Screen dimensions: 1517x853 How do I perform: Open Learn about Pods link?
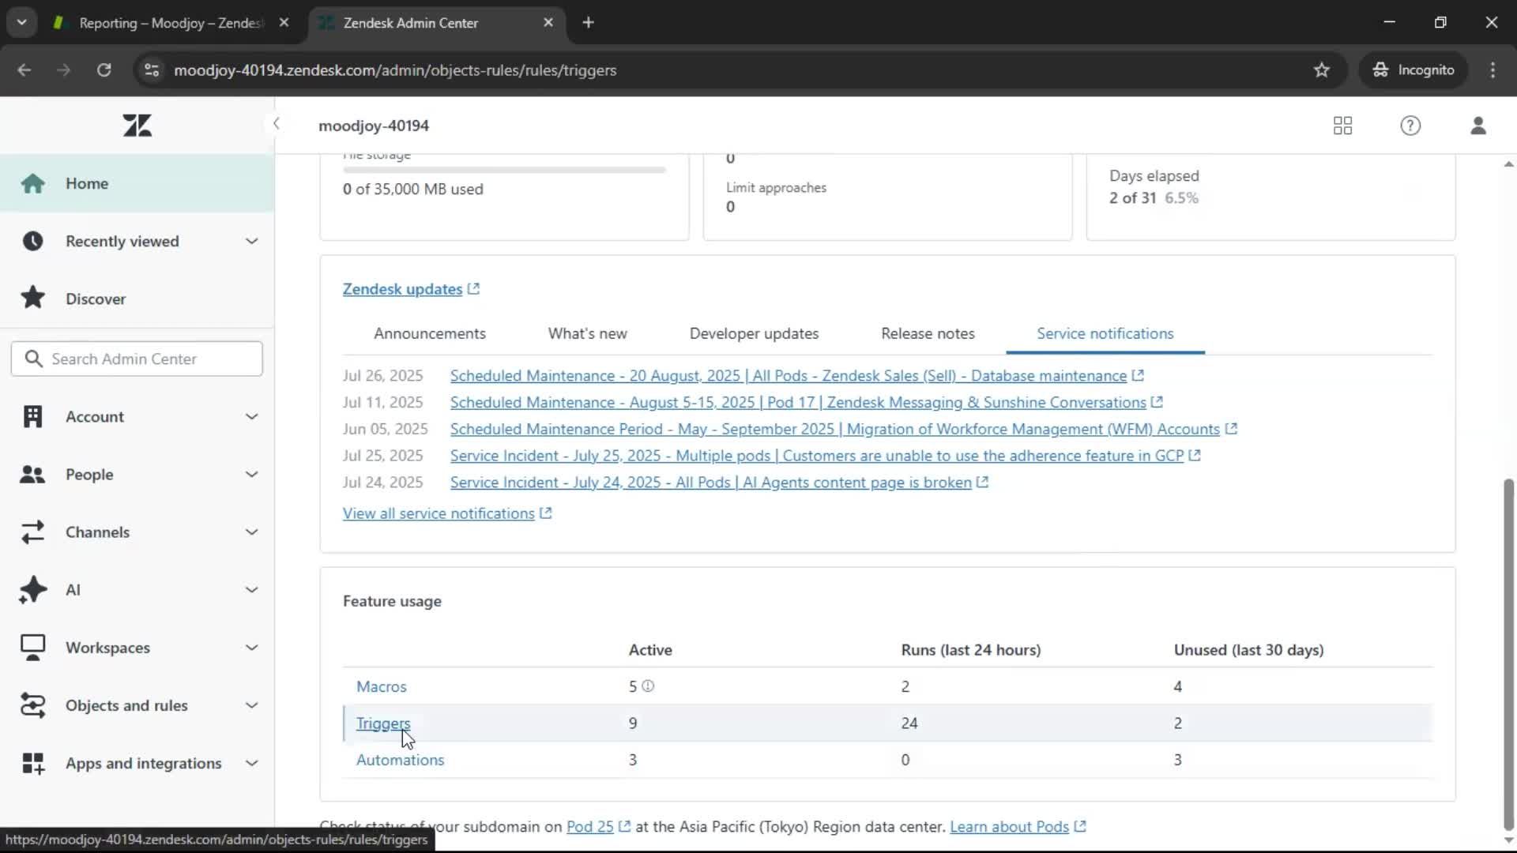pos(1009,826)
